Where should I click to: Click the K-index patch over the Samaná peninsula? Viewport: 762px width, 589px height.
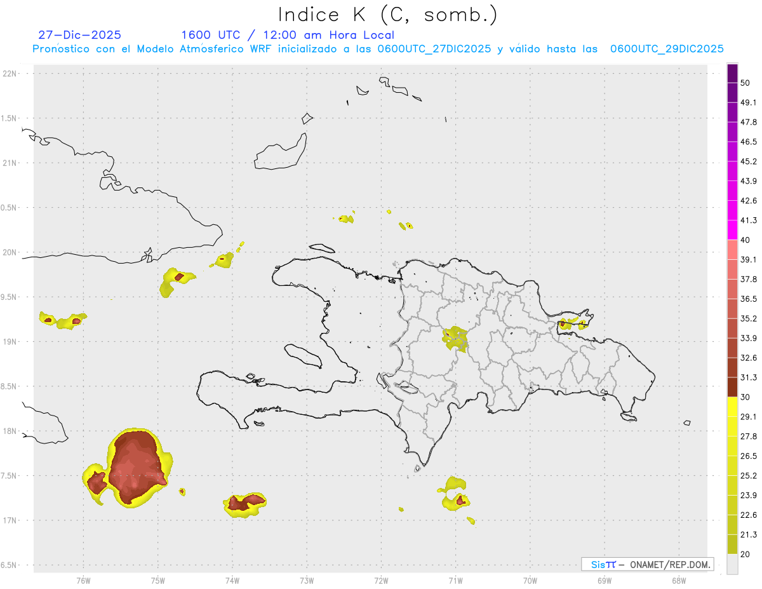coord(573,323)
